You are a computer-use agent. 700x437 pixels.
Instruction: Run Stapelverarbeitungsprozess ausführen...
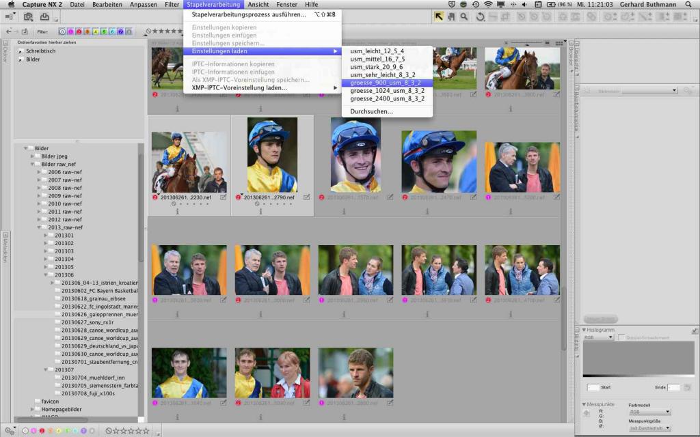(x=262, y=15)
